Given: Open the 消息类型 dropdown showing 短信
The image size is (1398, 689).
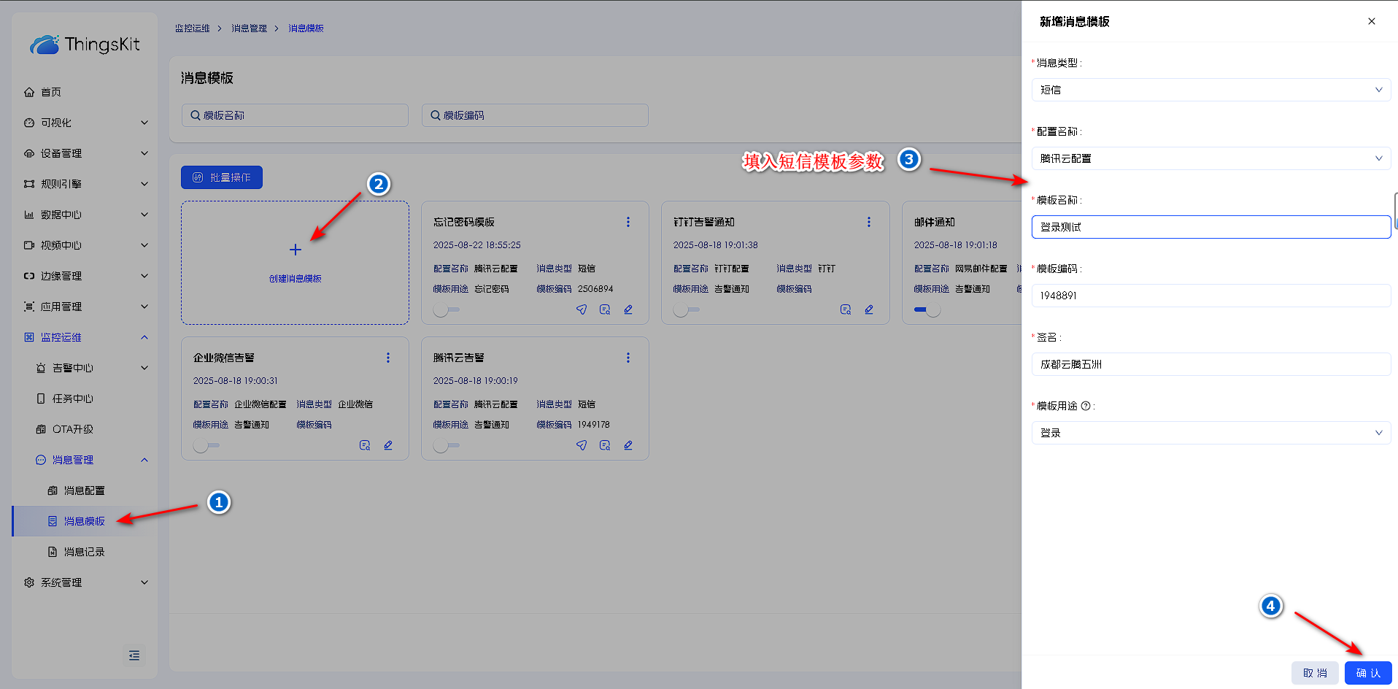Looking at the screenshot, I should [1210, 90].
